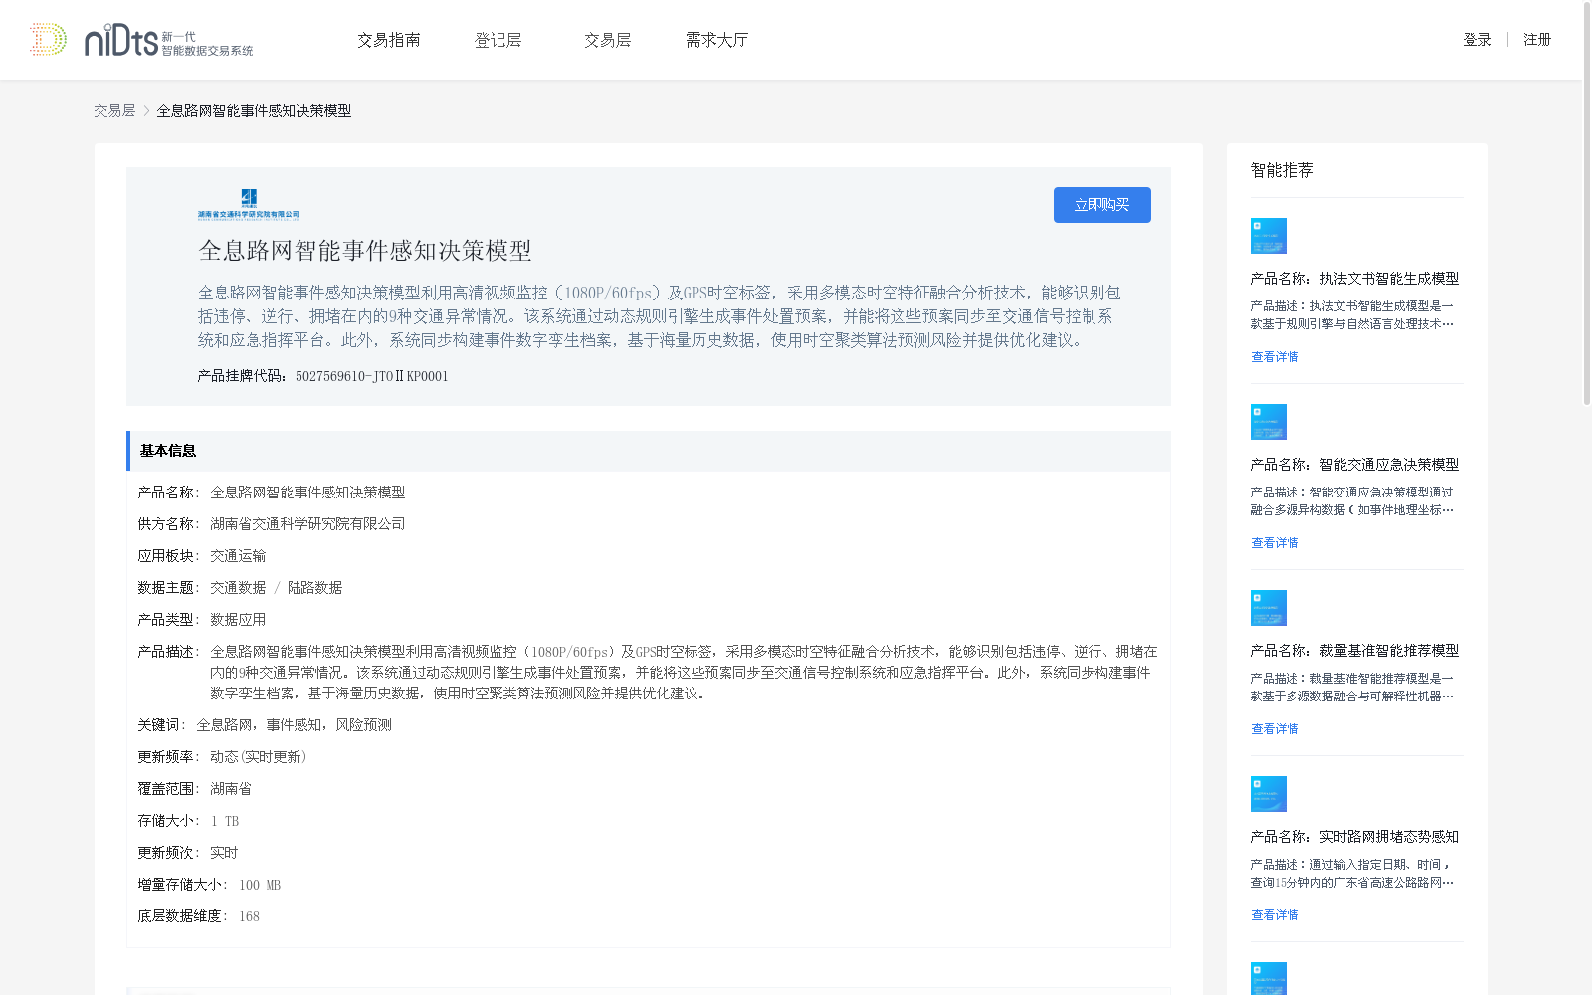Click the niDts colorful D logo icon
This screenshot has height=995, width=1592.
(x=48, y=39)
